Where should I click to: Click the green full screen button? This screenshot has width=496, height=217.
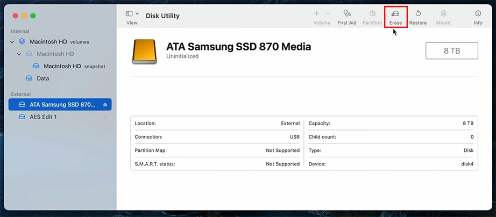click(x=33, y=16)
